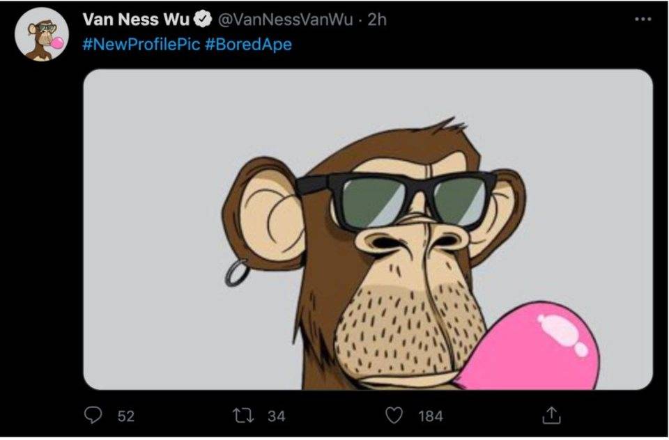This screenshot has width=669, height=440.
Task: Open the @VanNessVanWu handle link
Action: (x=286, y=19)
